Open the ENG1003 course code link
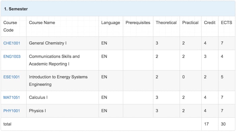 coord(12,57)
